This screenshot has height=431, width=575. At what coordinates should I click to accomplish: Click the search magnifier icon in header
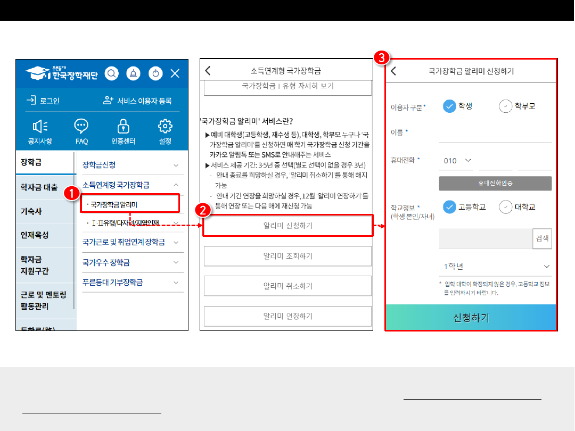tap(111, 73)
